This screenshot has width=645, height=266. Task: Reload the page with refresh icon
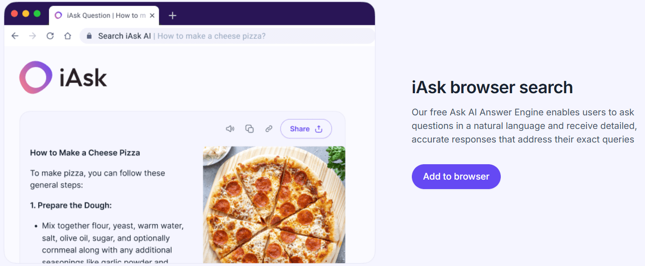(x=50, y=36)
